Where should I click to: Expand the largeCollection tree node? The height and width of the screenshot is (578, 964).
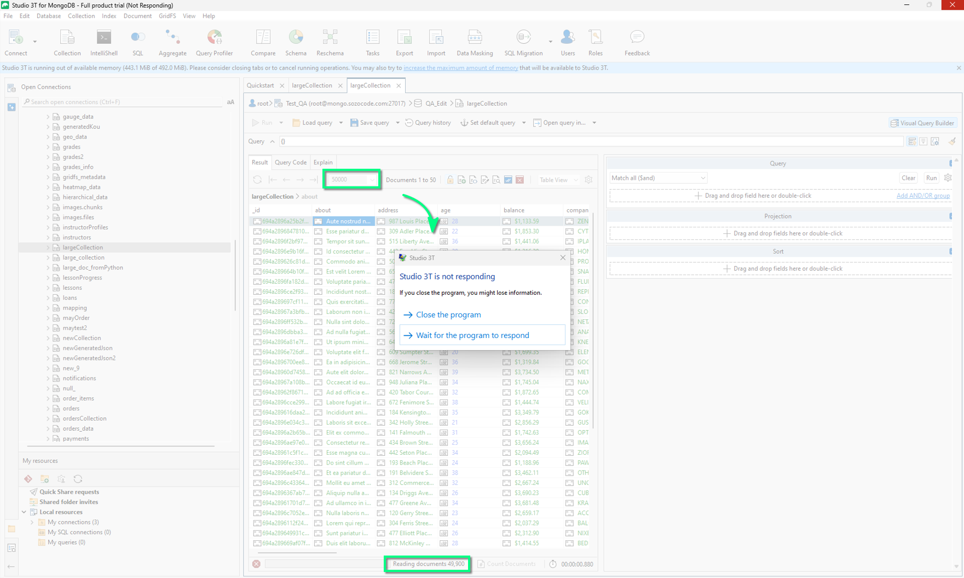48,248
